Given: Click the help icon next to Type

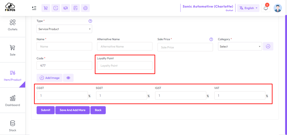Looking at the screenshot, I should coord(90,21).
